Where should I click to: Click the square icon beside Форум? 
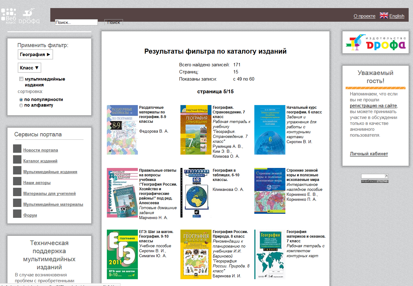[x=17, y=214]
